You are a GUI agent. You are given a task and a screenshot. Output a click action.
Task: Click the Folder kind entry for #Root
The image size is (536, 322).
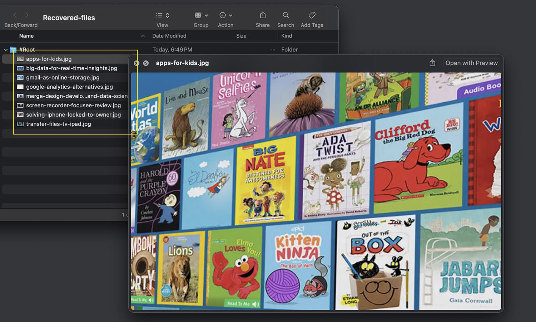point(289,50)
